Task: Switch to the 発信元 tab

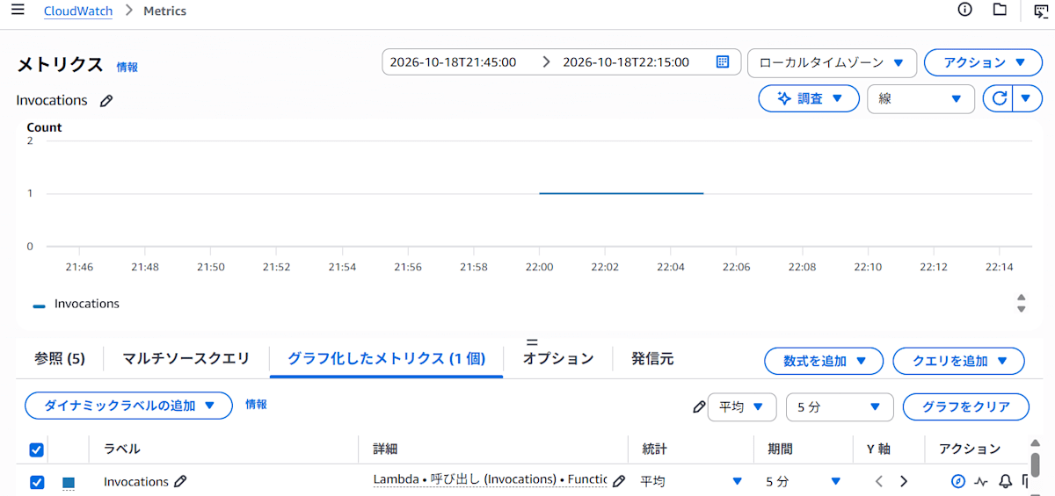Action: tap(652, 358)
